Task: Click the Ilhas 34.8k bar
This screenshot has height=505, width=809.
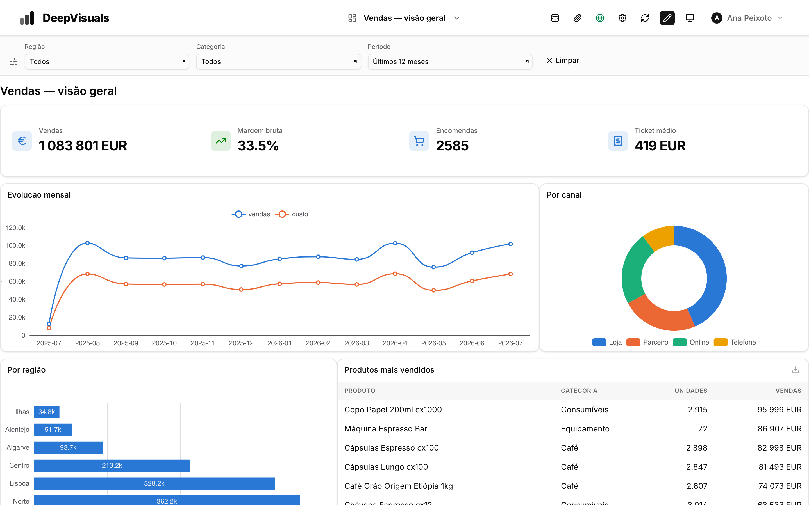Action: click(47, 412)
